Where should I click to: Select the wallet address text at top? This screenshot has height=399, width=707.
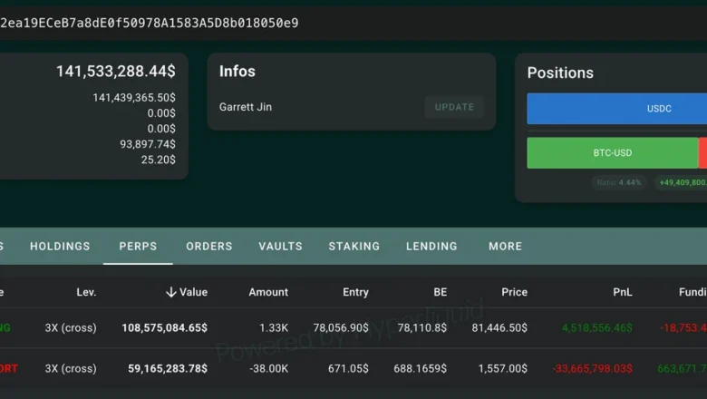[x=150, y=23]
